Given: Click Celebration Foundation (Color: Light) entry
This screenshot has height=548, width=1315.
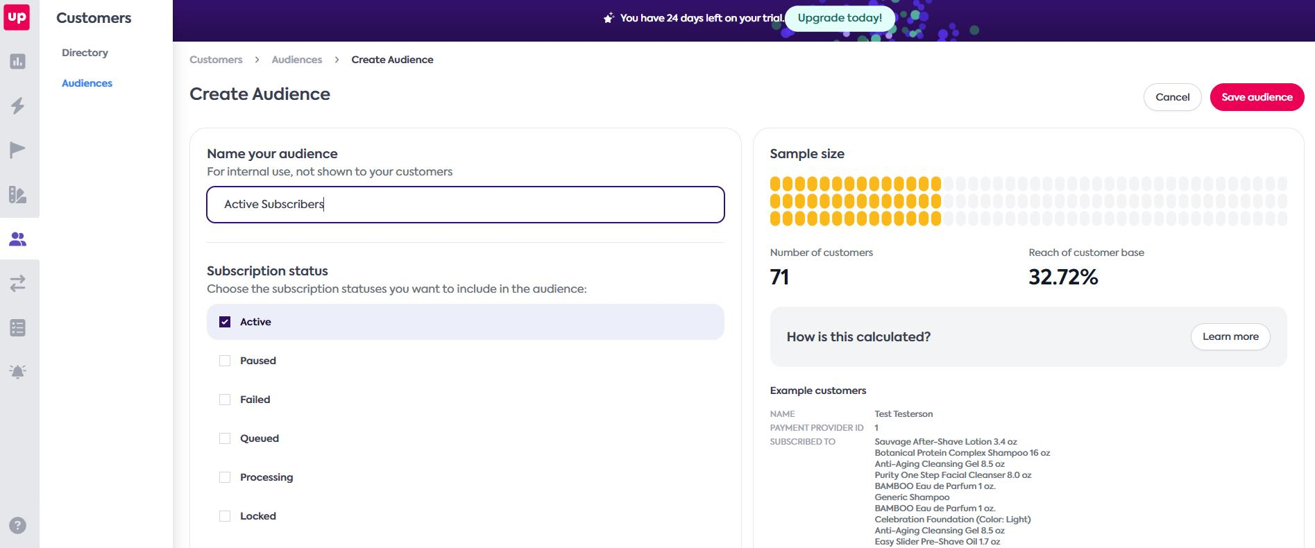Looking at the screenshot, I should (953, 520).
